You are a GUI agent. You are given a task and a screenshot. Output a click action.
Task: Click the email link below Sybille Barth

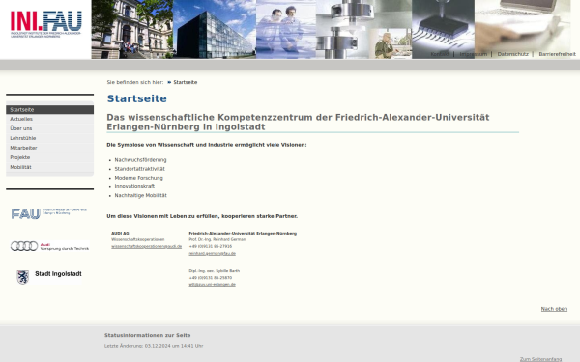point(212,285)
